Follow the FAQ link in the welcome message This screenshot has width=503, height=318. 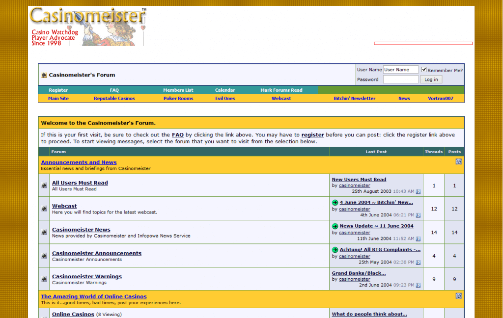pyautogui.click(x=178, y=135)
